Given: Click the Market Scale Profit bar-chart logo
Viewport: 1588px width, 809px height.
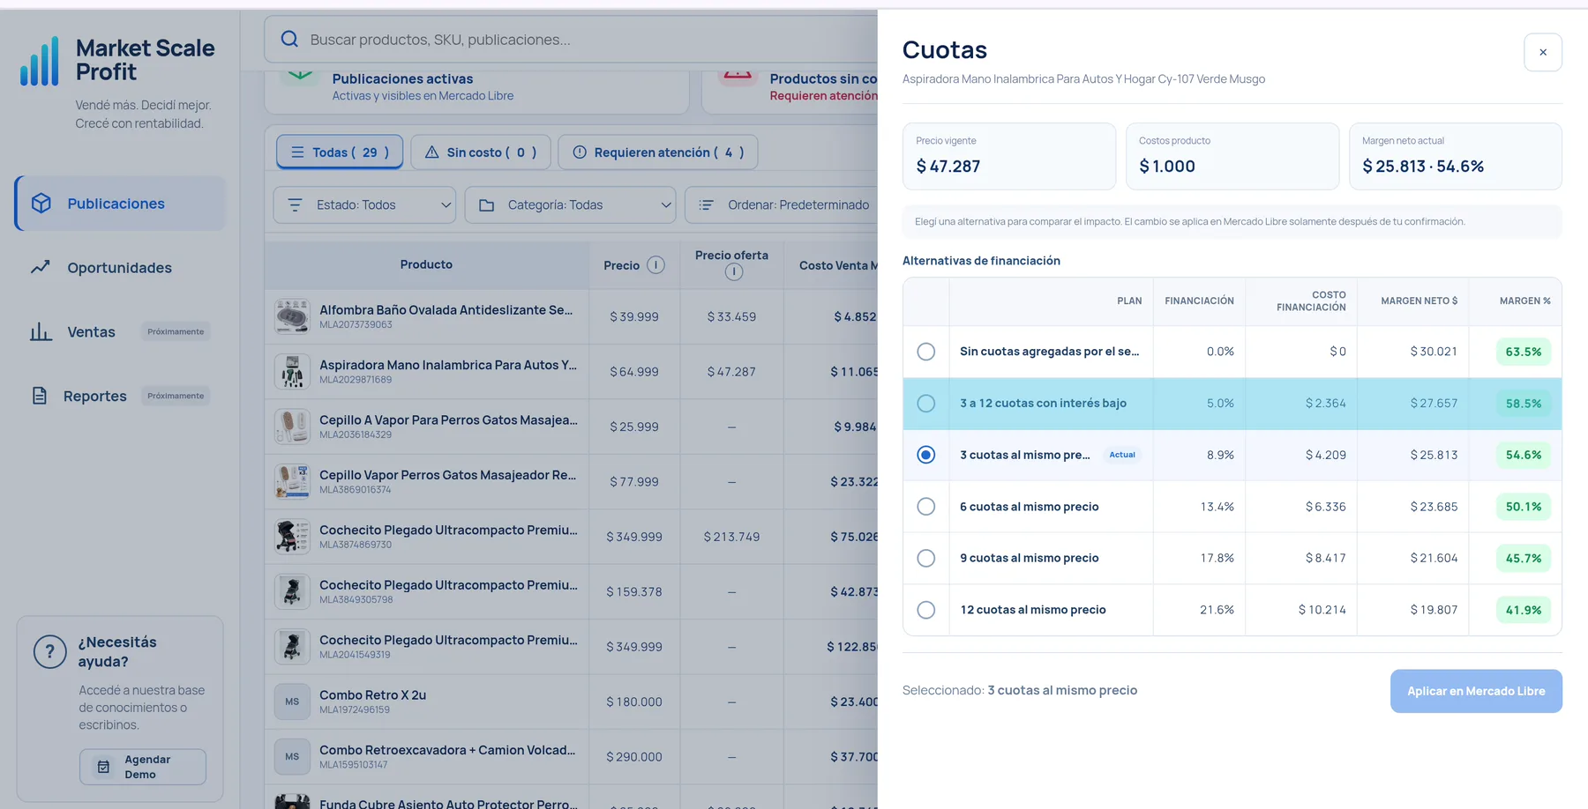Looking at the screenshot, I should 40,61.
